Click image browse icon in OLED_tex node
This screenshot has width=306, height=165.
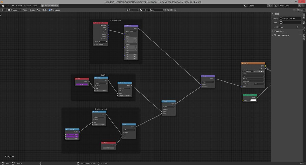click(x=244, y=71)
